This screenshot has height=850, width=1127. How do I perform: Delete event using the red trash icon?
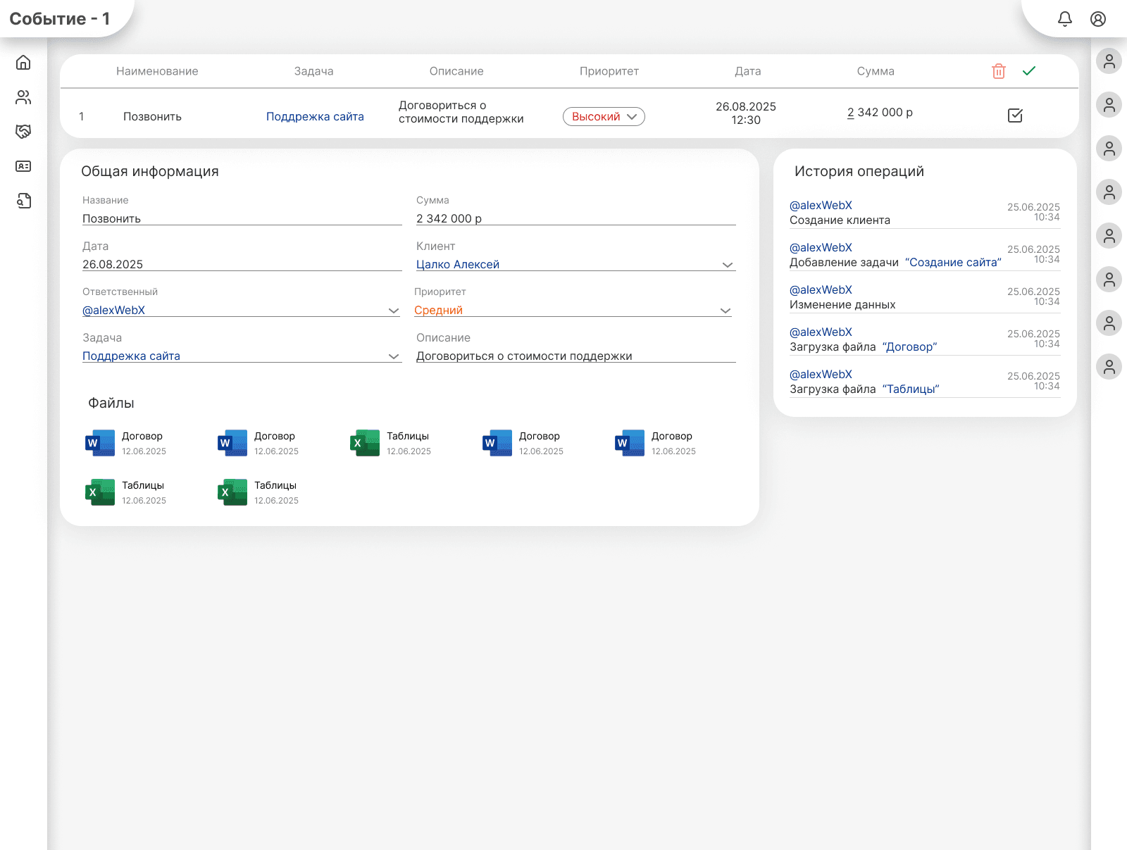(998, 71)
